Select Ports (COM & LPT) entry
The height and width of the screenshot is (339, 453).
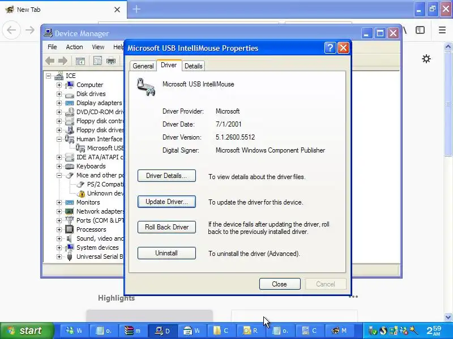100,220
